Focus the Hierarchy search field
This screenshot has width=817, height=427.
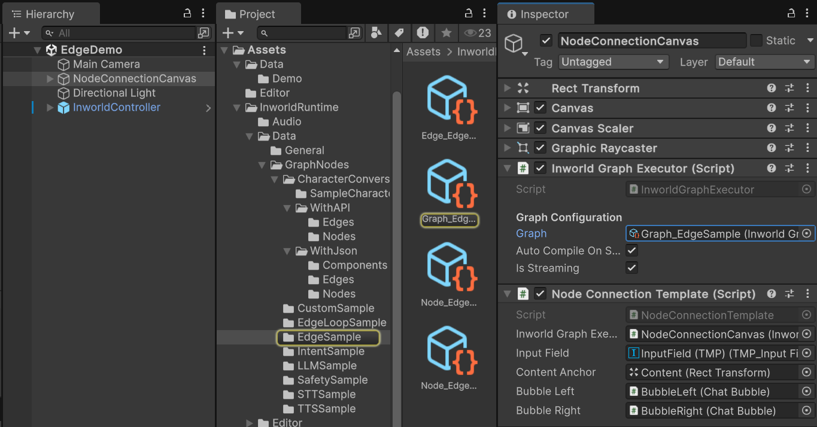click(x=119, y=33)
